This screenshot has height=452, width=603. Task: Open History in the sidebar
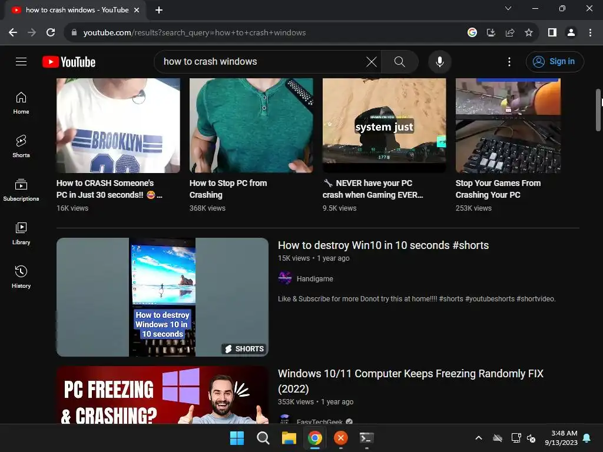tap(21, 277)
